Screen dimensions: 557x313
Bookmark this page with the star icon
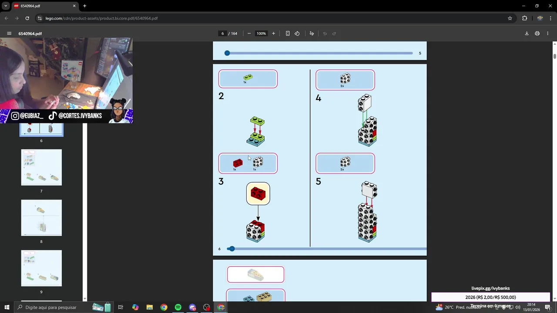coord(510,18)
